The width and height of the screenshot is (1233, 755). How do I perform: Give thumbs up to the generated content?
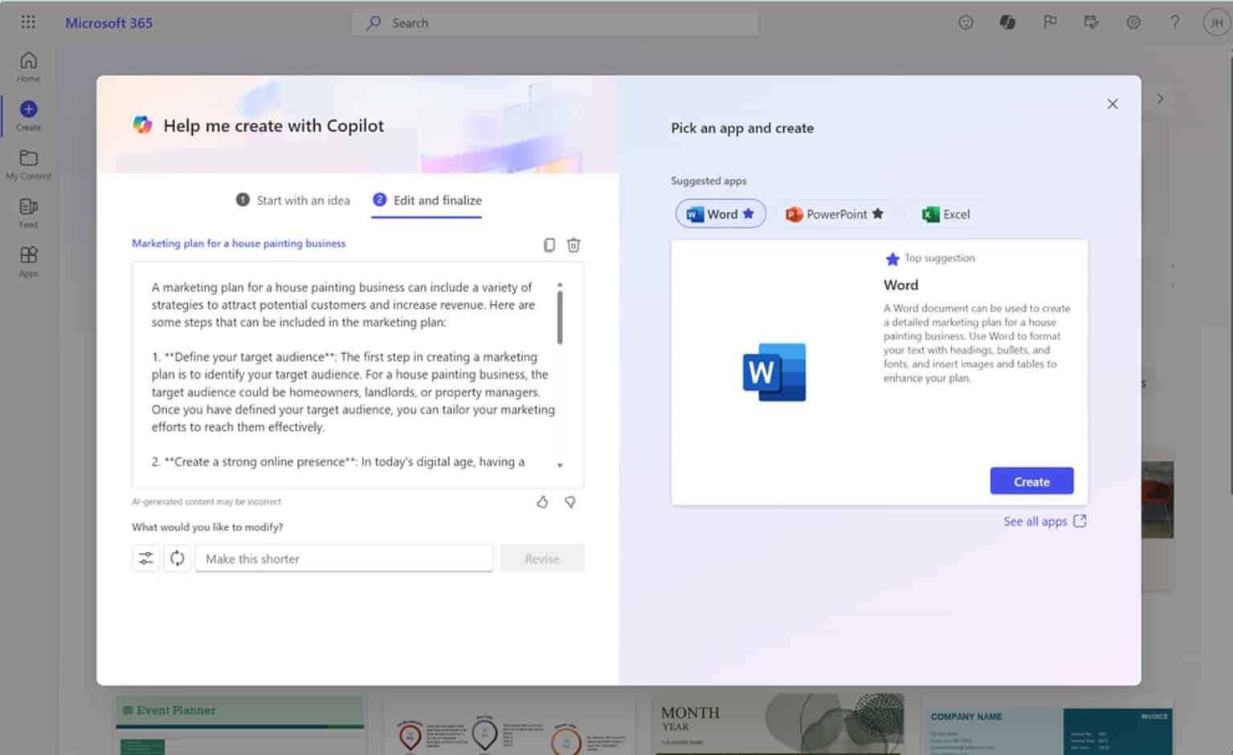[542, 502]
